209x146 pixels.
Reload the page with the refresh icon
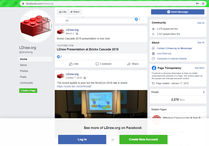[16, 4]
